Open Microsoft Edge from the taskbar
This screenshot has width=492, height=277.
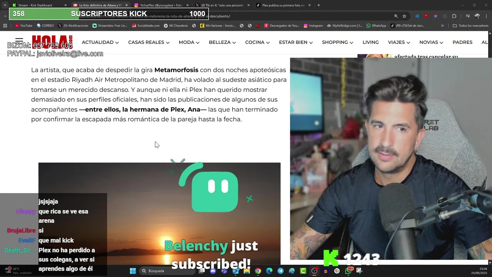pos(269,271)
